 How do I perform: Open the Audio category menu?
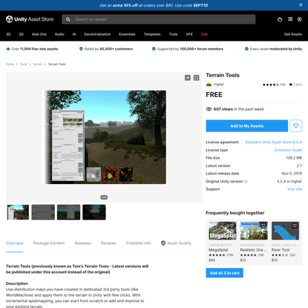(x=59, y=34)
